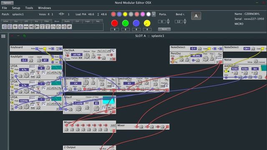Click the button below Porta field
The image size is (267, 150).
pos(164,29)
